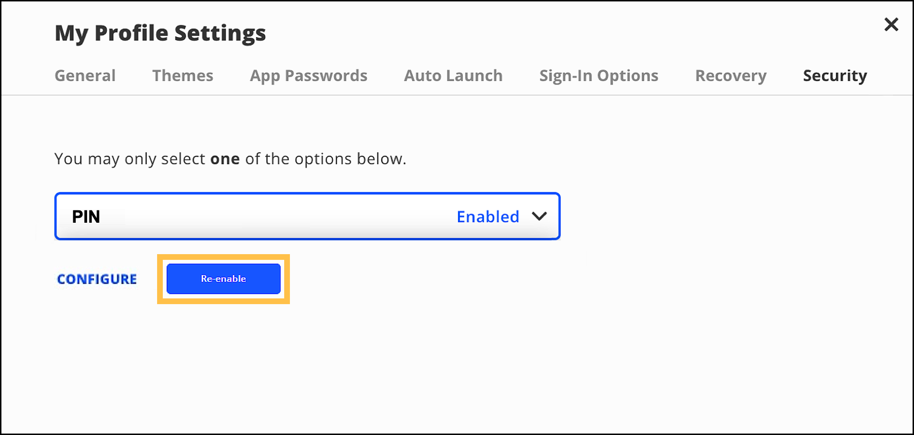Click the Enabled status label
Viewport: 914px width, 435px height.
click(x=487, y=217)
